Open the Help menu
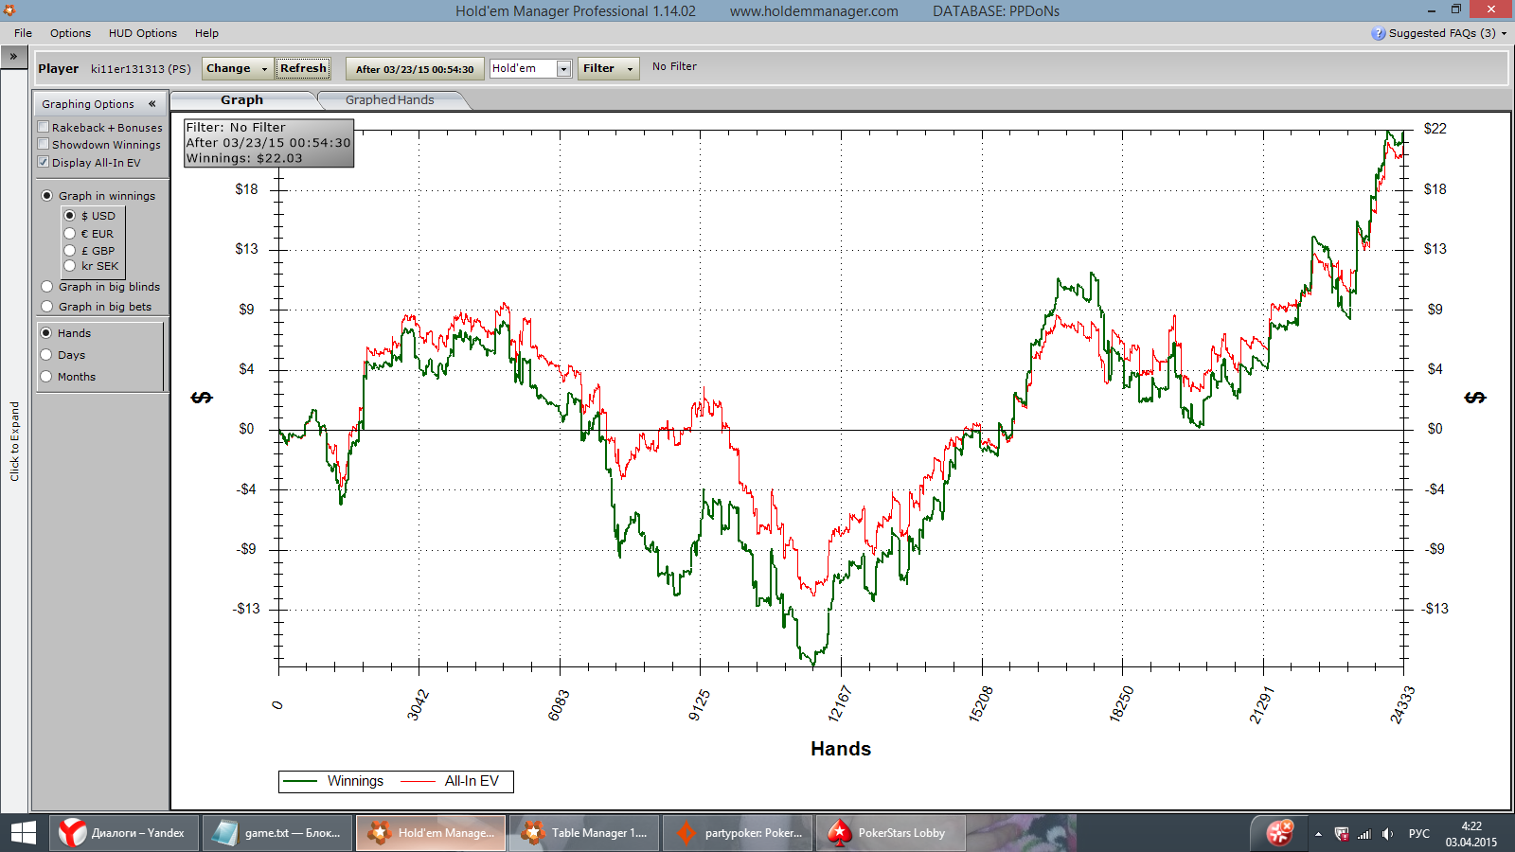 tap(206, 33)
